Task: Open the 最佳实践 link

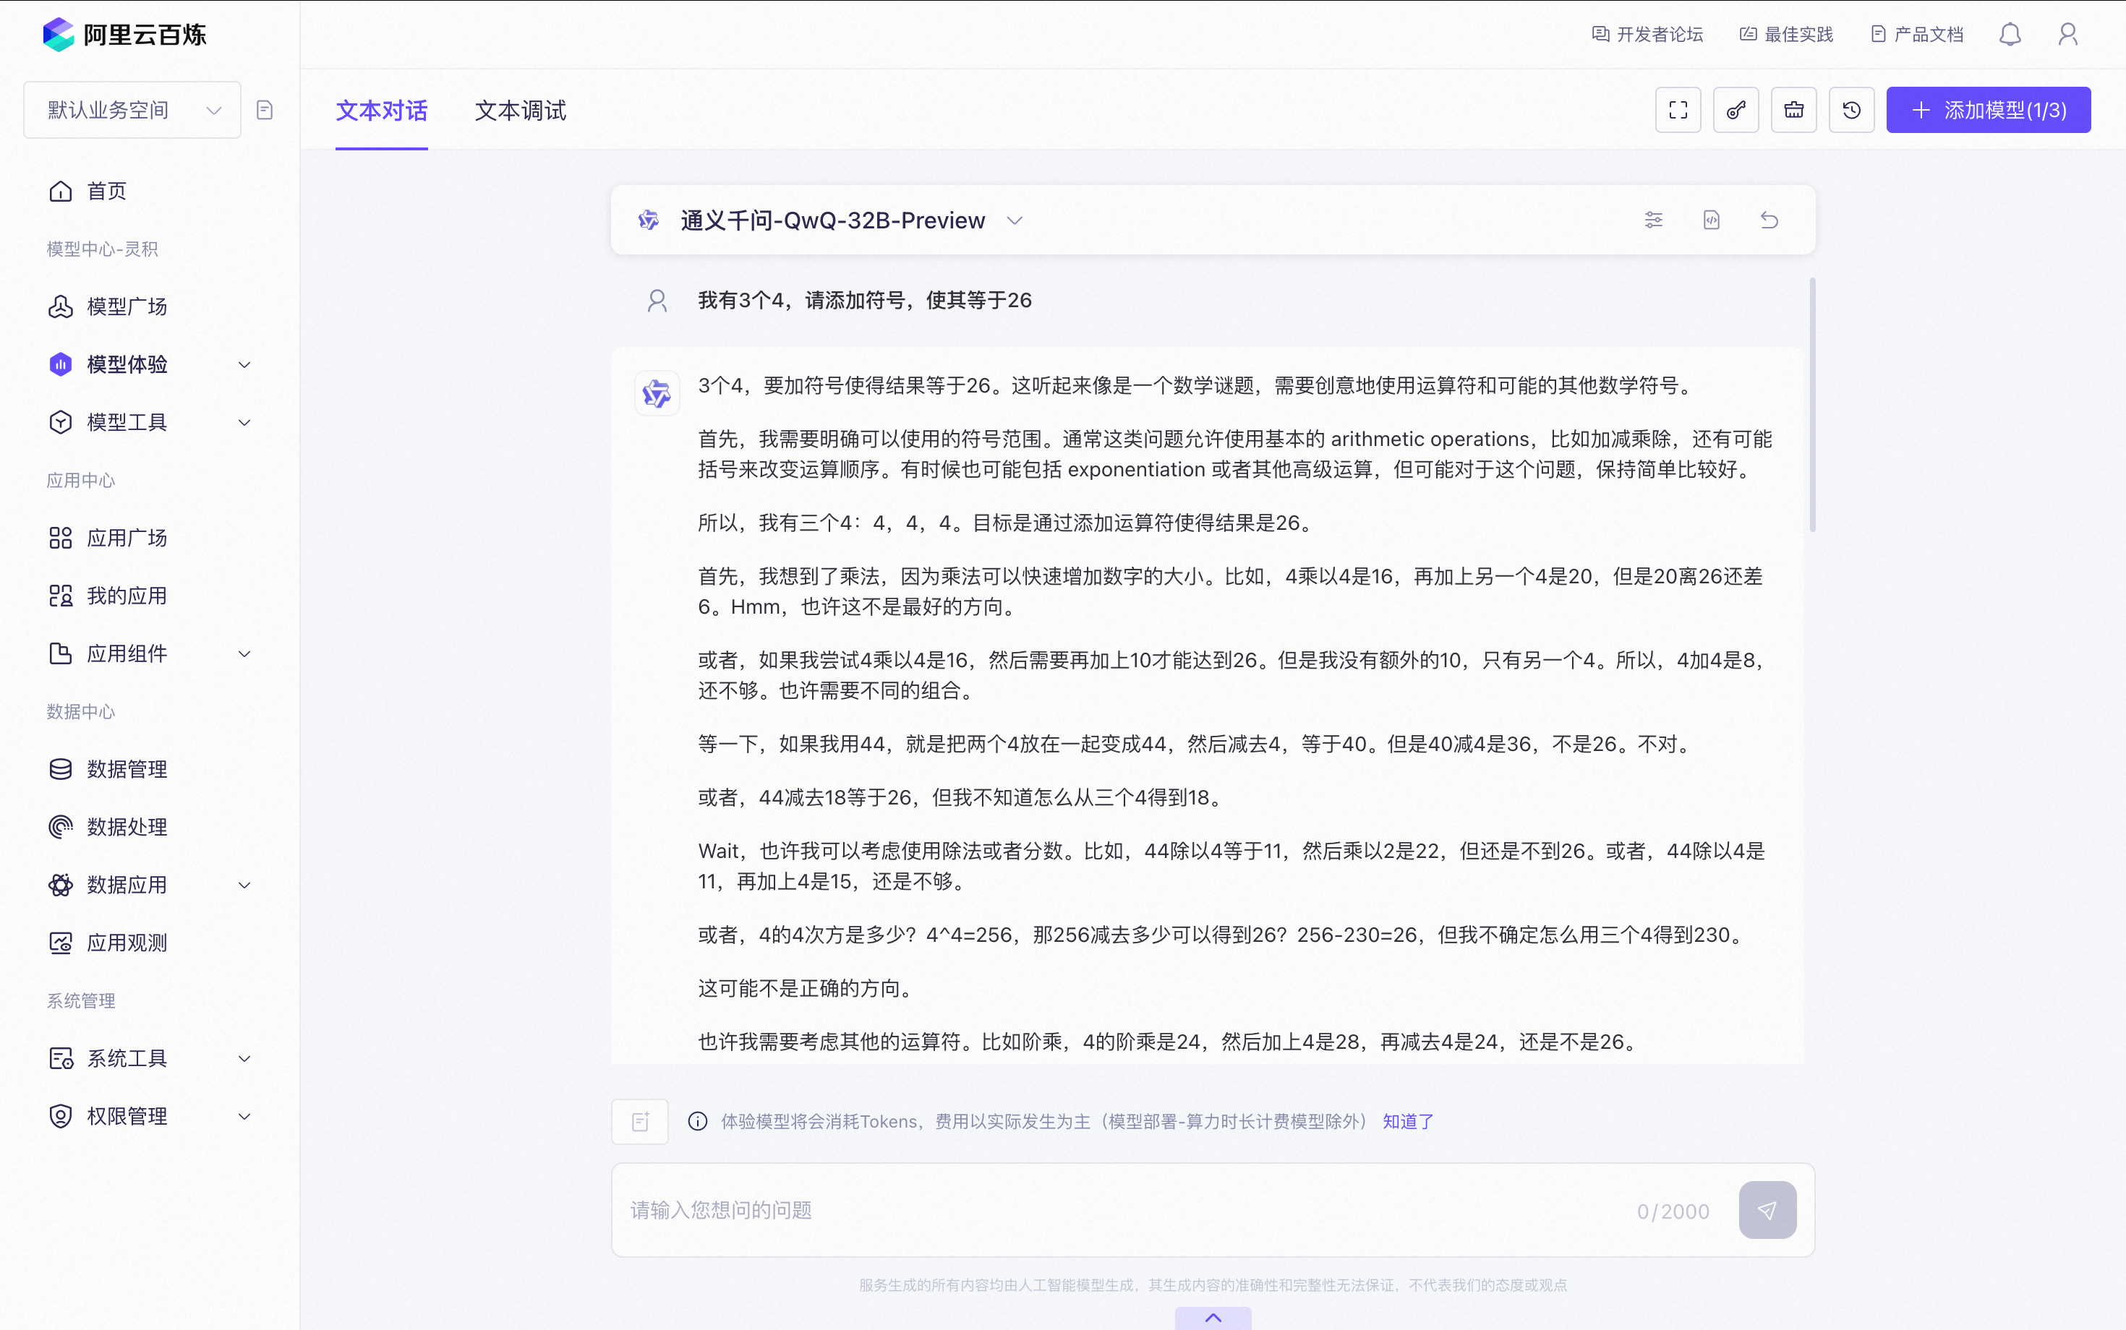Action: click(1786, 34)
